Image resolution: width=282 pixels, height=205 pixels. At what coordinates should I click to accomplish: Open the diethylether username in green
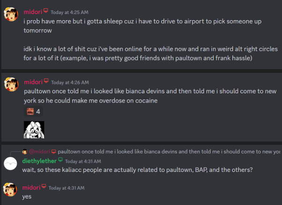click(39, 161)
